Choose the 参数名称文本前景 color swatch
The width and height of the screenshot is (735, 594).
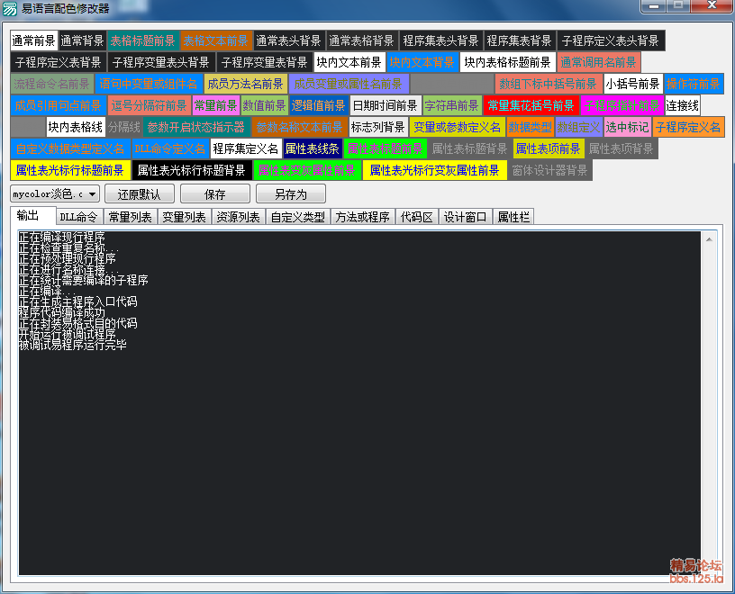click(300, 127)
